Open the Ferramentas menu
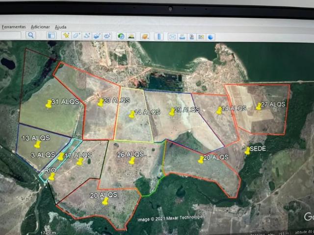Screen dimensions: 314x235 click(x=14, y=27)
